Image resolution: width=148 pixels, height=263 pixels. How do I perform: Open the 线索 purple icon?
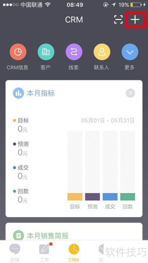pos(74,52)
